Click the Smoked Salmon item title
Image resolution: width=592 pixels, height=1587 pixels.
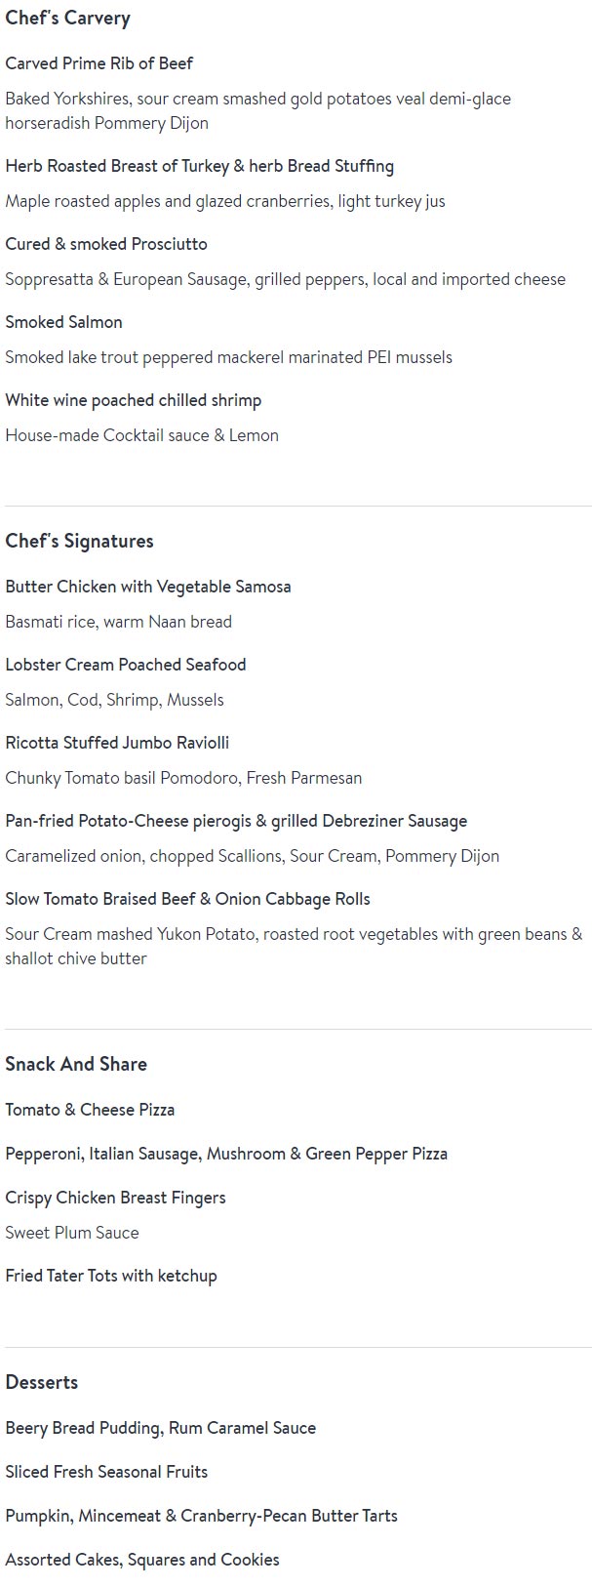[x=63, y=322]
